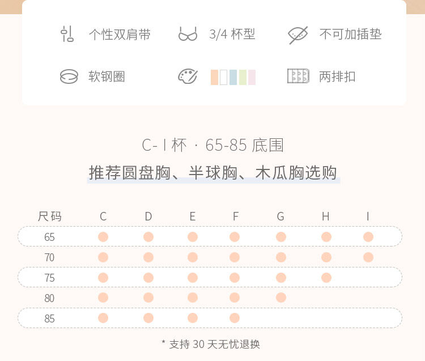This screenshot has width=425, height=361.
Task: Select the pink color swatch
Action: [x=252, y=77]
